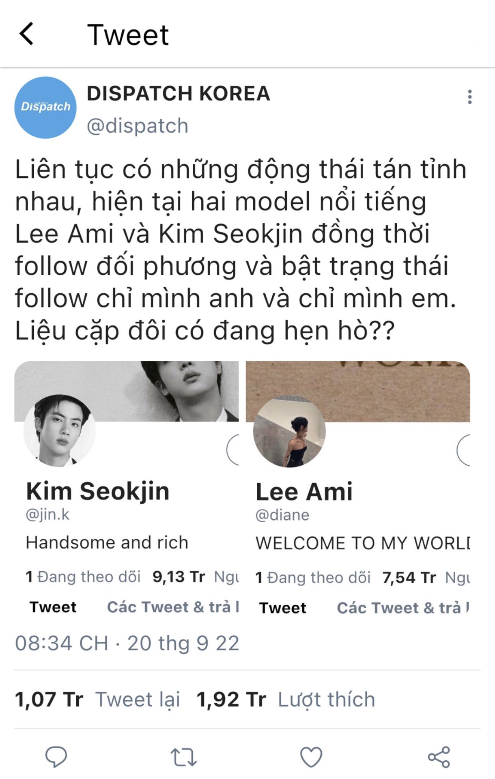Open the three-dot tweet options menu
The width and height of the screenshot is (495, 779).
point(470,97)
